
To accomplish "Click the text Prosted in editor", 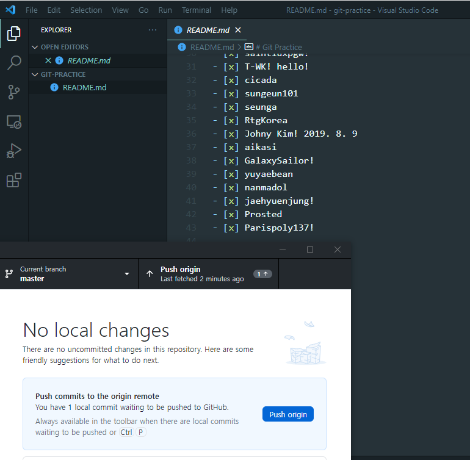I will pos(263,214).
